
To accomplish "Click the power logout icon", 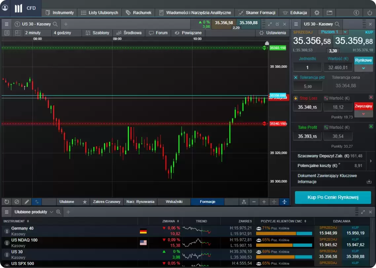I will (369, 13).
